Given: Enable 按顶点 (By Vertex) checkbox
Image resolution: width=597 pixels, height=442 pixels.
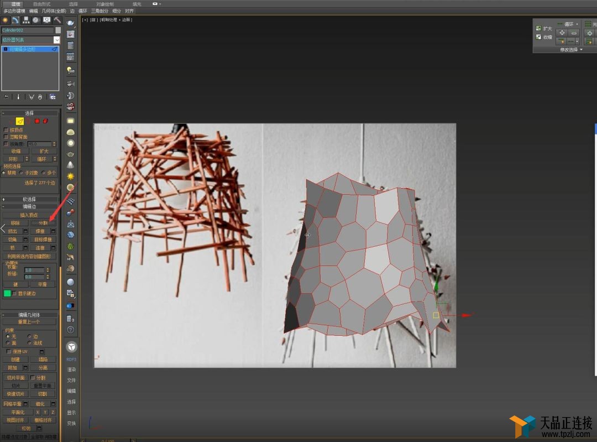Looking at the screenshot, I should tap(6, 130).
